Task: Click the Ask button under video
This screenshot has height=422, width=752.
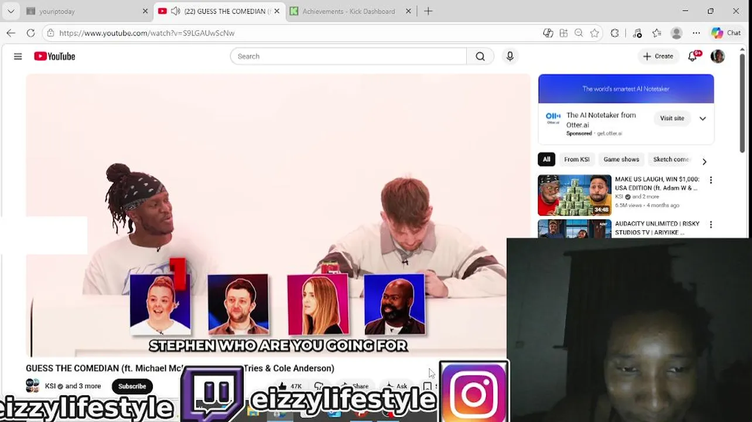Action: tap(396, 386)
